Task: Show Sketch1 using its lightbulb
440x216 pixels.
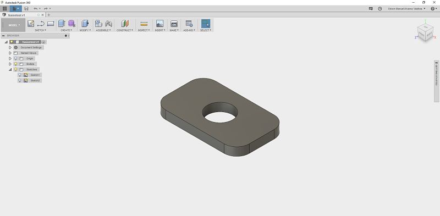Action: [x=20, y=75]
